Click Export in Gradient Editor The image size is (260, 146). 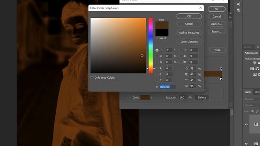[x=217, y=32]
